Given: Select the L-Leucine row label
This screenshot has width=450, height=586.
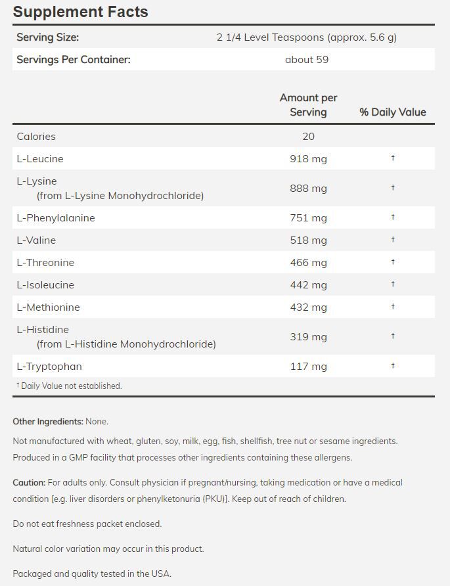Looking at the screenshot, I should 40,159.
